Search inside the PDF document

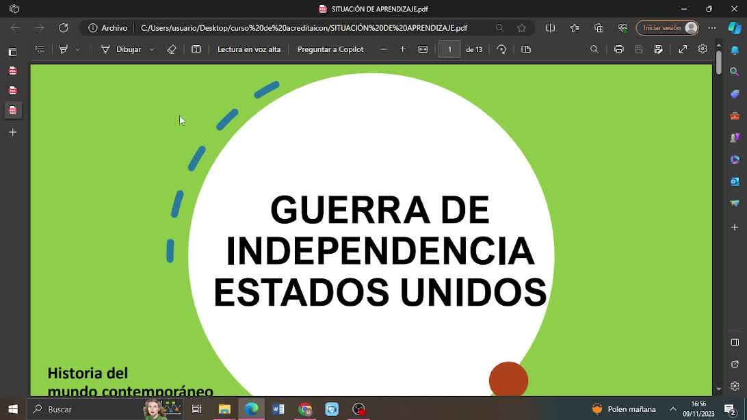[x=594, y=49]
